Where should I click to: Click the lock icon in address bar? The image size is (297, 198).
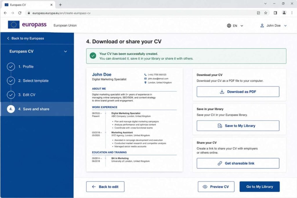tap(29, 13)
